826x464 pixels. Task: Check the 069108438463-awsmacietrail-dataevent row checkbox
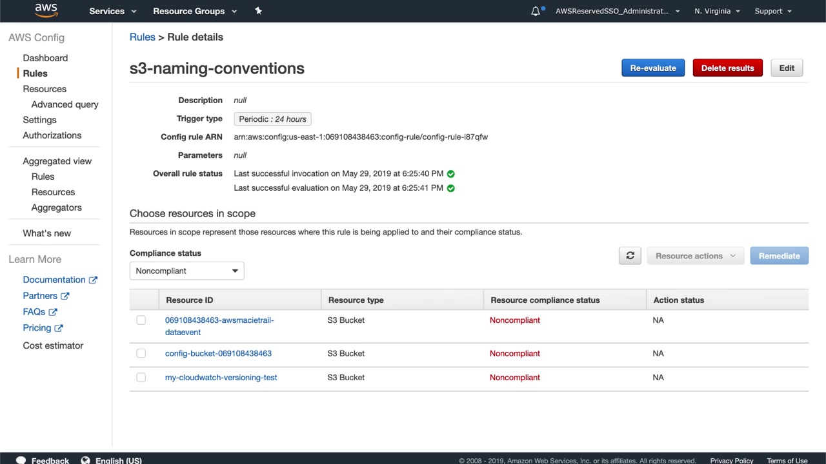(141, 320)
